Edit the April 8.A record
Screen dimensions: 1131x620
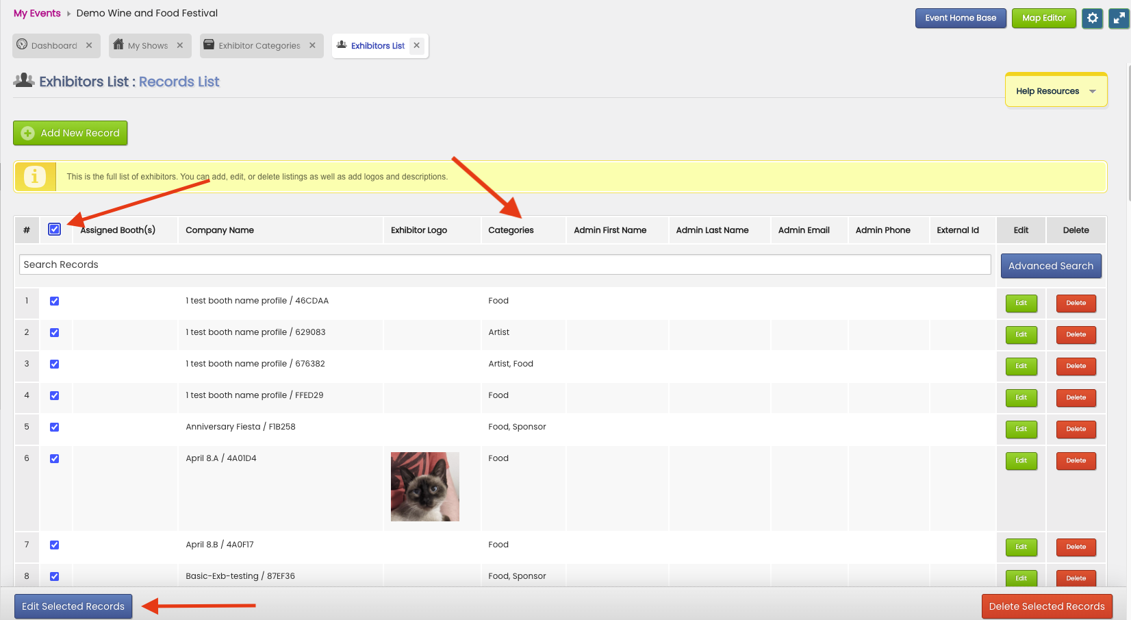point(1021,460)
